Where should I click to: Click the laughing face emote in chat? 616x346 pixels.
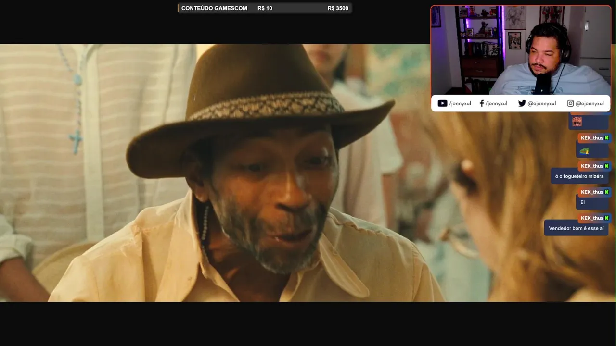[x=577, y=121]
